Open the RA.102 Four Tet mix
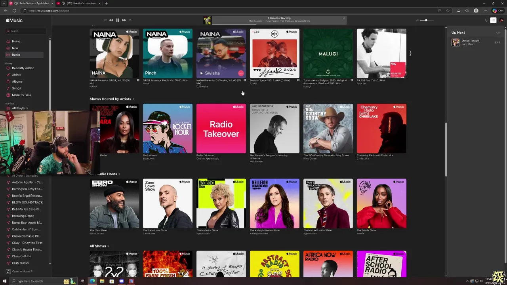 click(x=381, y=53)
